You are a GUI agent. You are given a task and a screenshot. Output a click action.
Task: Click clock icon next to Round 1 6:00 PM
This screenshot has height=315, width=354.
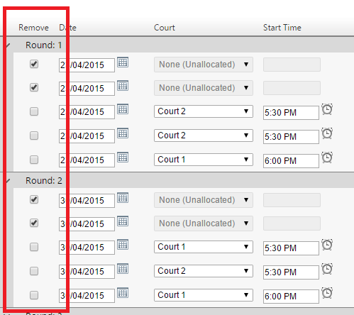coord(327,157)
